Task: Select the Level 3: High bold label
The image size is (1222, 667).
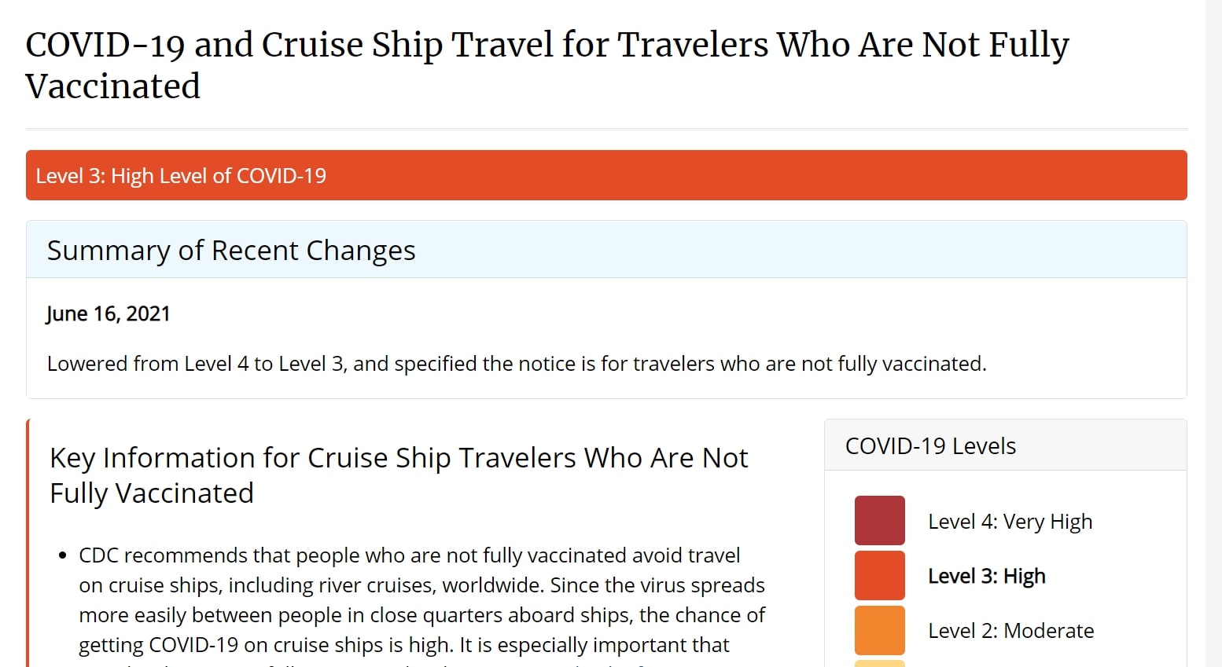Action: (x=986, y=576)
